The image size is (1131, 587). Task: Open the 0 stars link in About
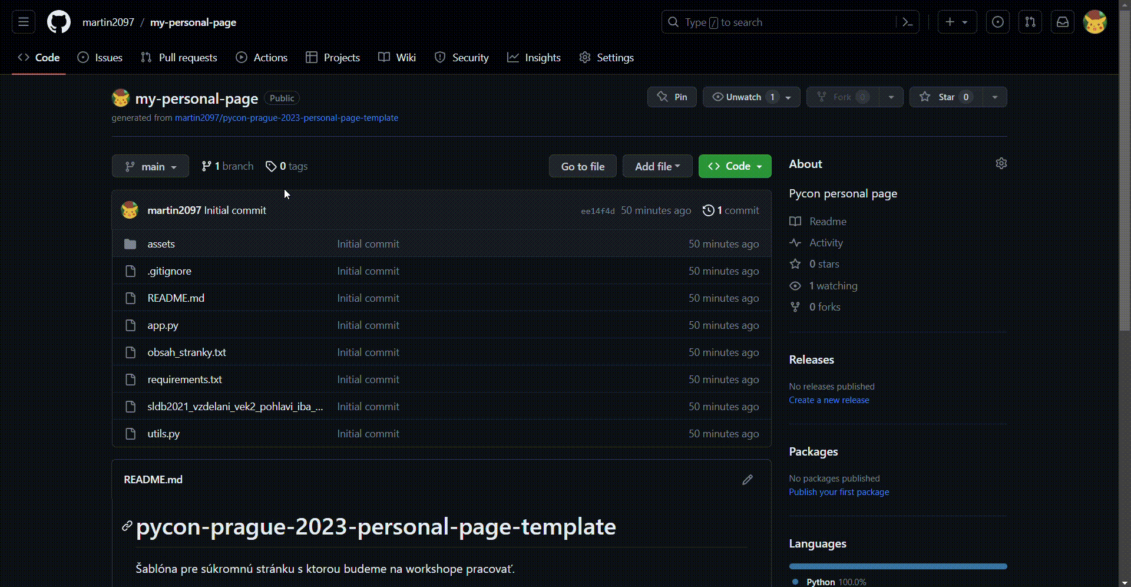(x=814, y=264)
